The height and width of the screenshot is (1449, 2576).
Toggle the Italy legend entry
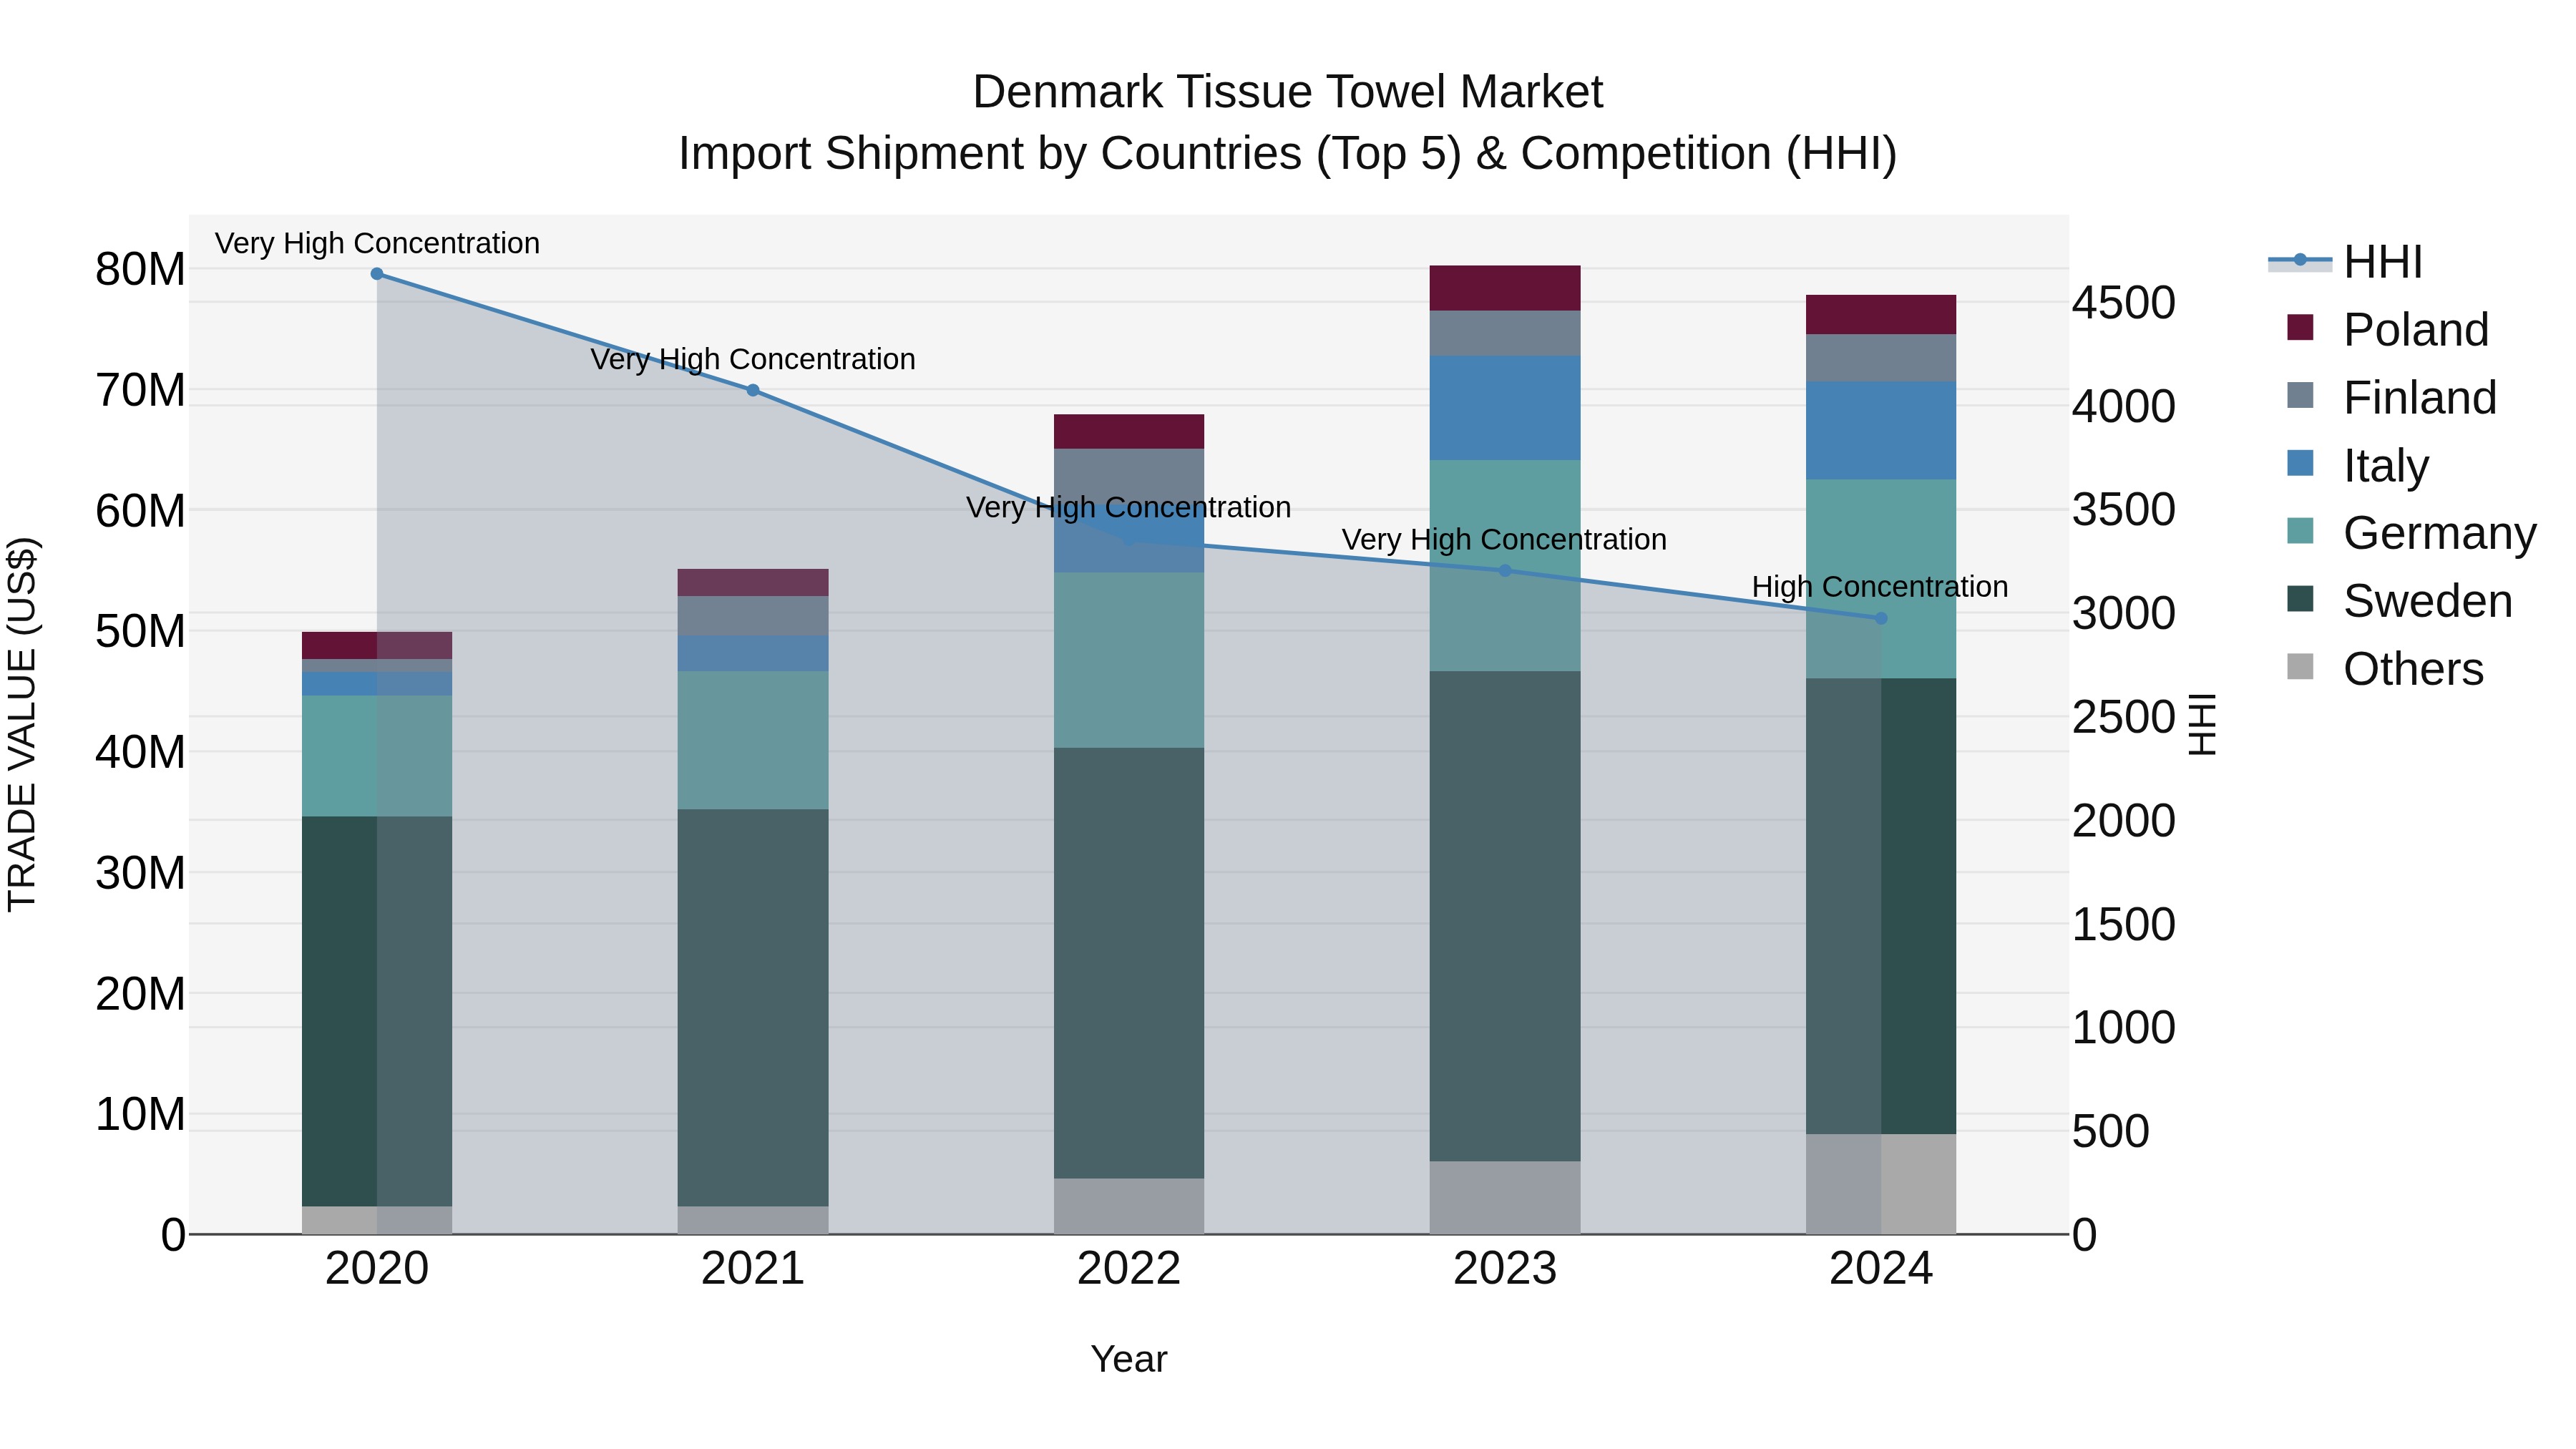[x=2357, y=465]
